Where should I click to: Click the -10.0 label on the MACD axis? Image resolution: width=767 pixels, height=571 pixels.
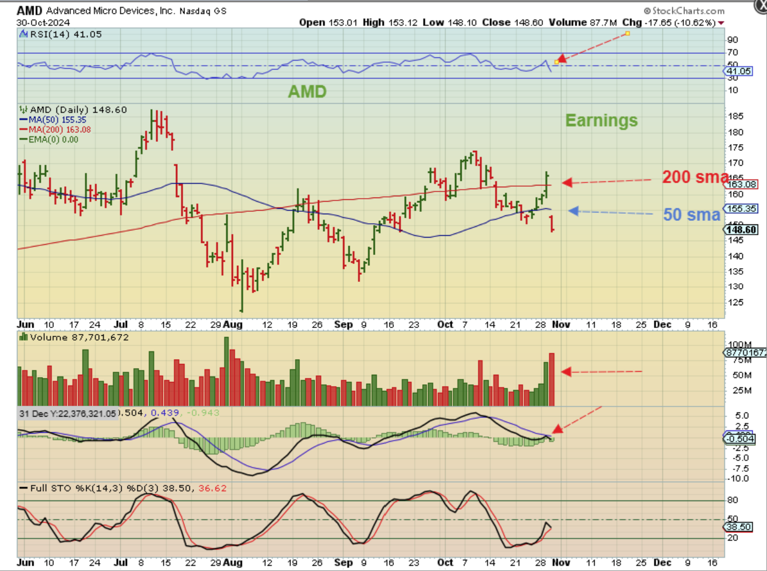pos(738,478)
